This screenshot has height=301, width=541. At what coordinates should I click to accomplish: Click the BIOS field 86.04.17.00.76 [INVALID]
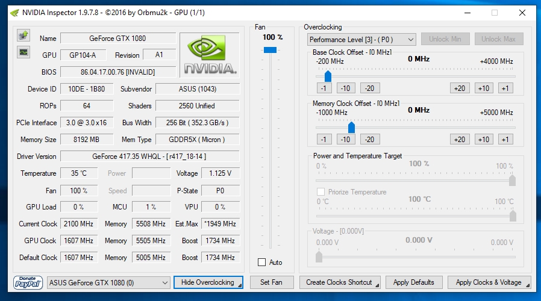118,72
